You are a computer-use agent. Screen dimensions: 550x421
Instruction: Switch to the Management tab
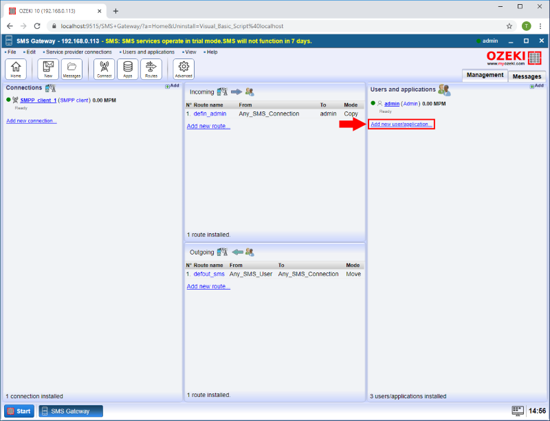click(485, 75)
